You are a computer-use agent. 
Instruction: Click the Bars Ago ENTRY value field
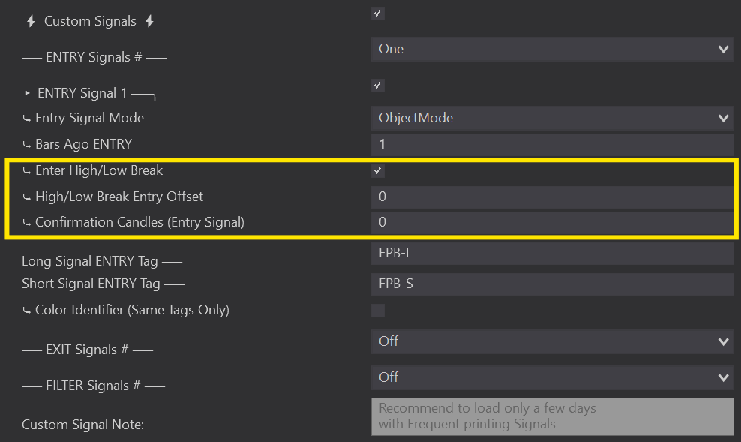point(552,144)
